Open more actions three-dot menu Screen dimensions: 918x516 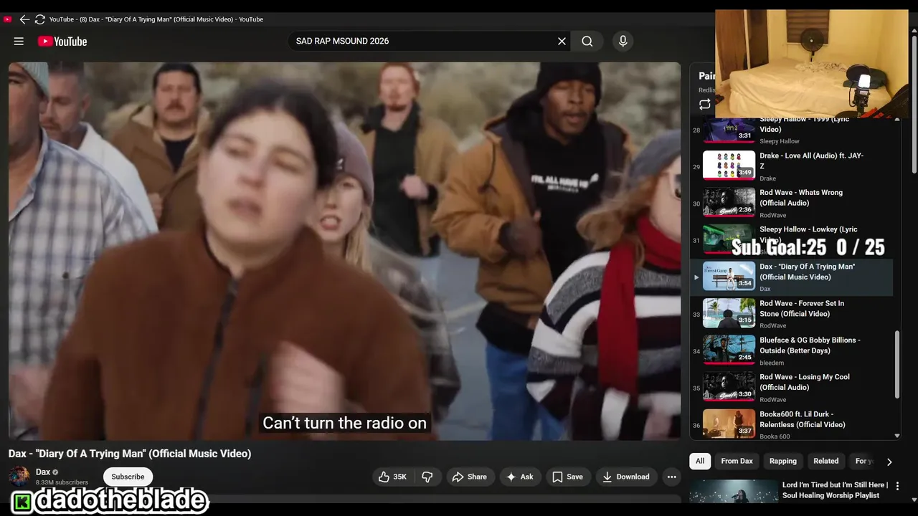[671, 477]
